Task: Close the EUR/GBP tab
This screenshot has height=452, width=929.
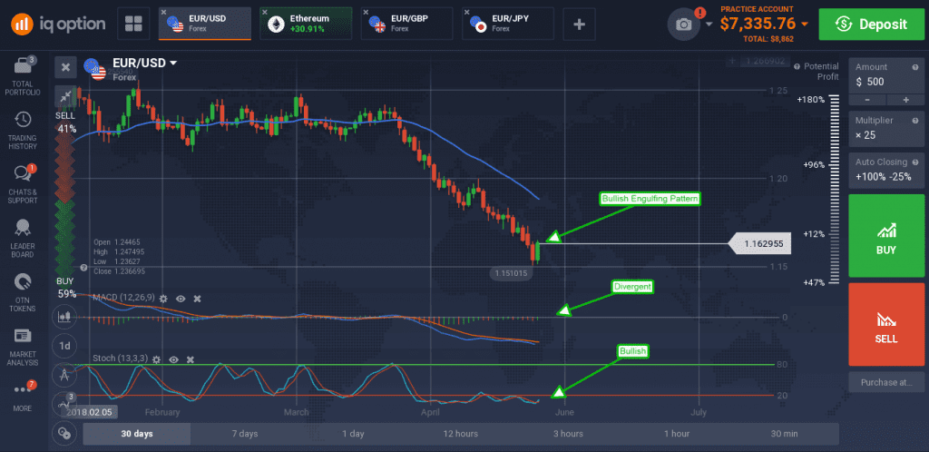Action: [x=366, y=12]
